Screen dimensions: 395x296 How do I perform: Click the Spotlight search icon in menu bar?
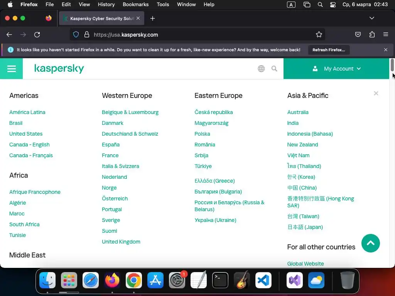coord(320,5)
